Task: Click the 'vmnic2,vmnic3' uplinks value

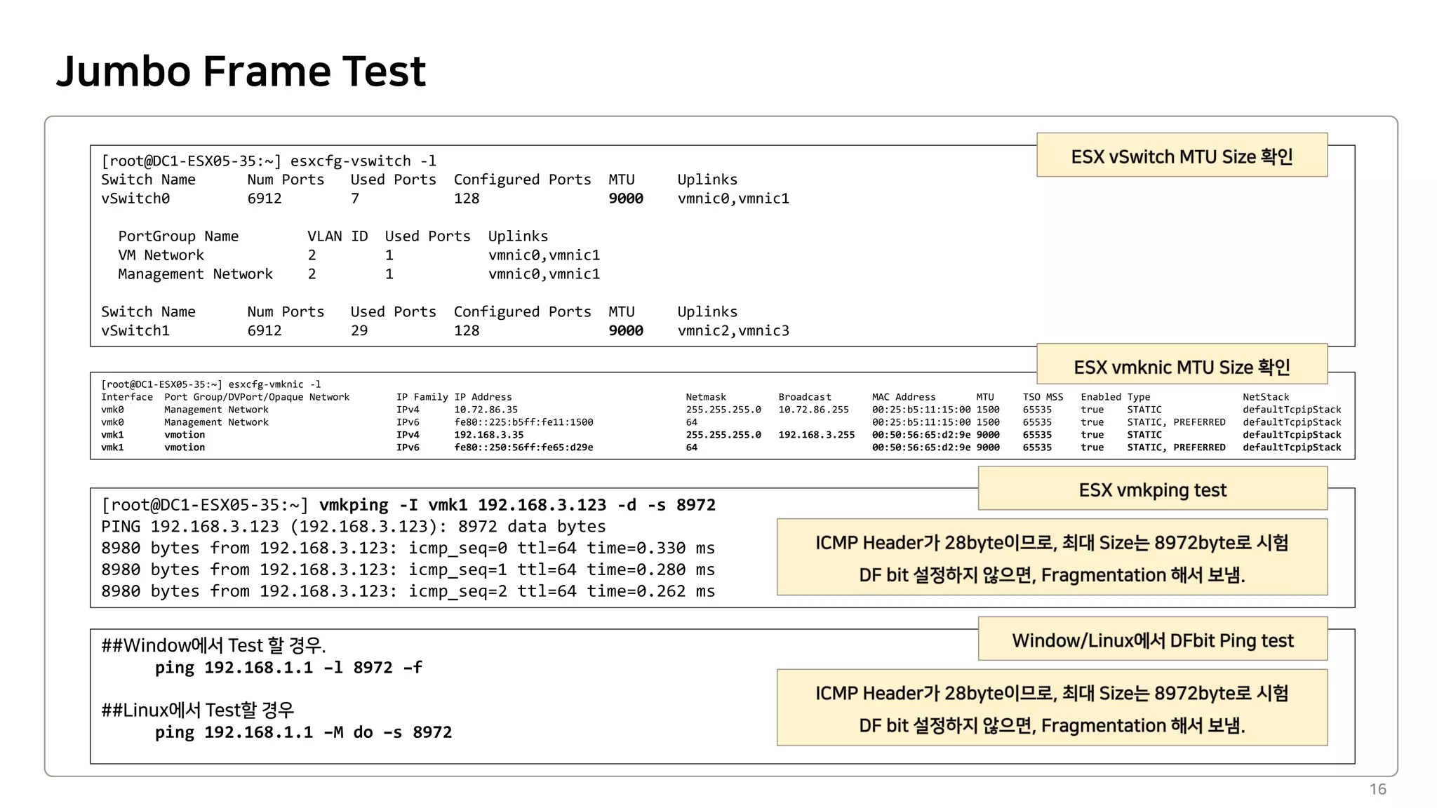Action: (733, 330)
